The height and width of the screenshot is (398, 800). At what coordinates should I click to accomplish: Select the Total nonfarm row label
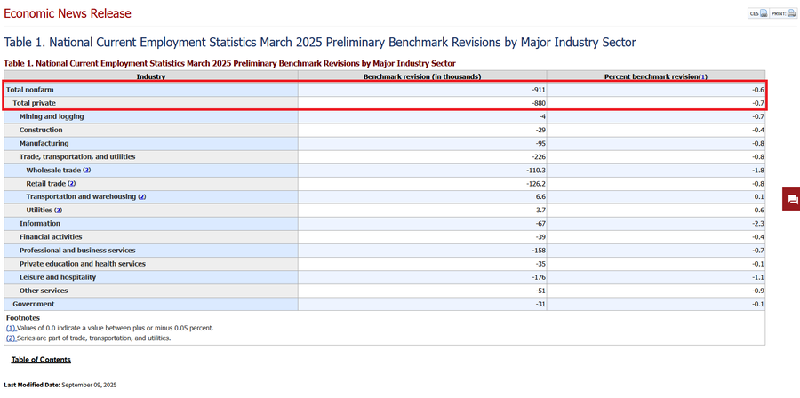point(29,90)
